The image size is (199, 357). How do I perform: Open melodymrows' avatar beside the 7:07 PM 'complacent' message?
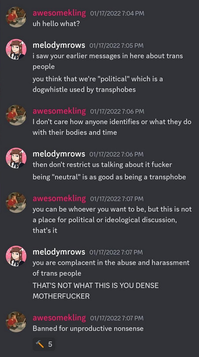[x=16, y=256]
